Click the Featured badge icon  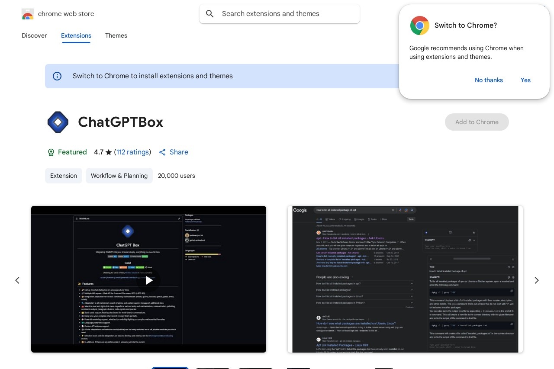click(51, 152)
